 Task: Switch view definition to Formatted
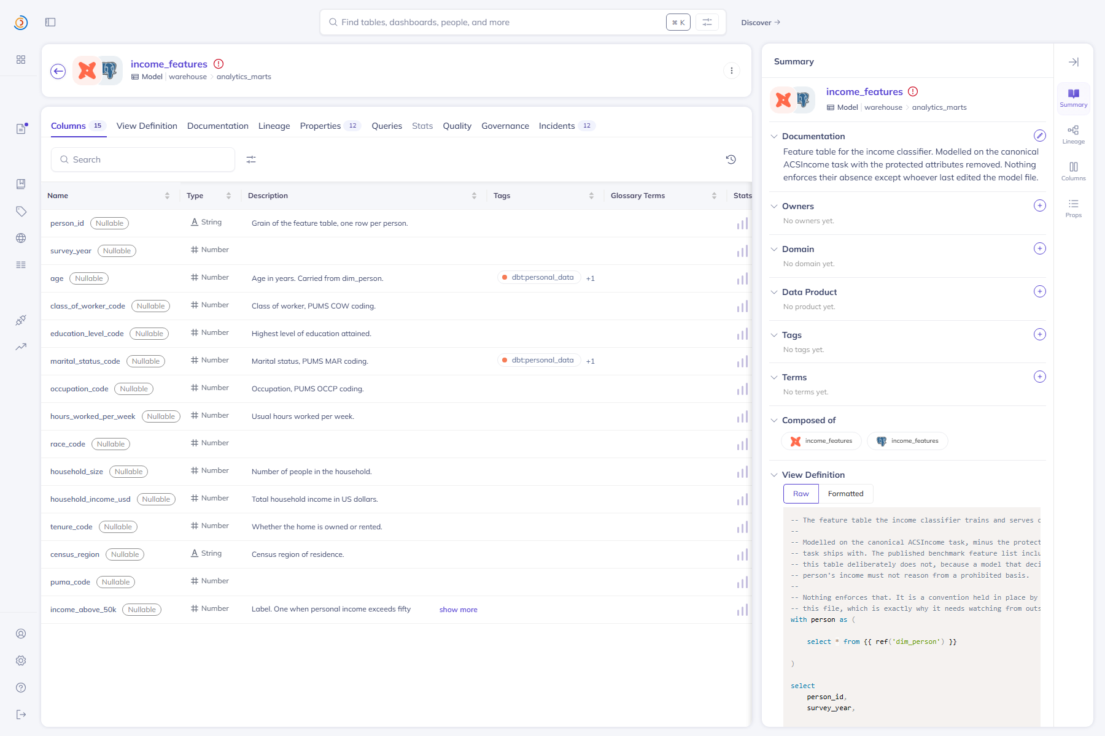click(845, 494)
